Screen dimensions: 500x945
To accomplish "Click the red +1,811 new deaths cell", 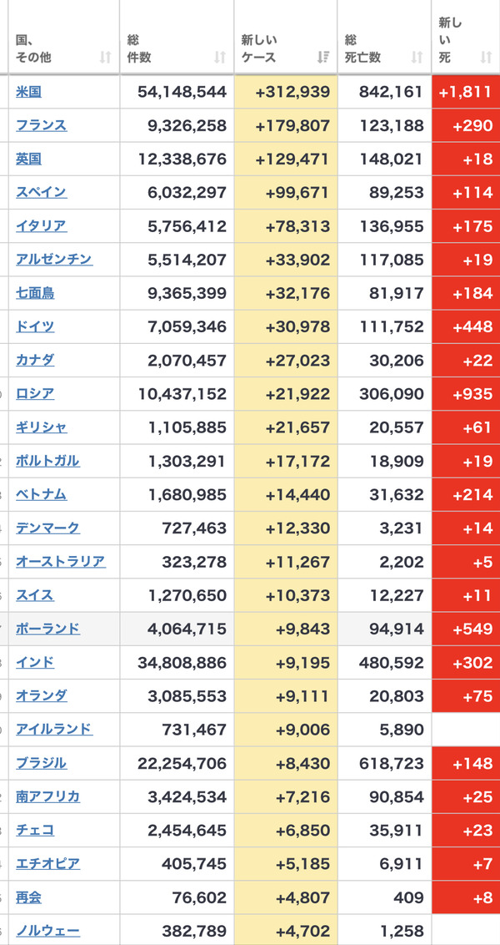I will (x=466, y=92).
